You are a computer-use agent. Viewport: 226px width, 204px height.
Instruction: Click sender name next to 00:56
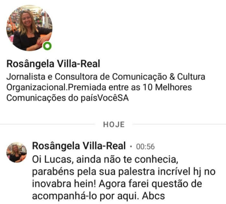pos(79,146)
